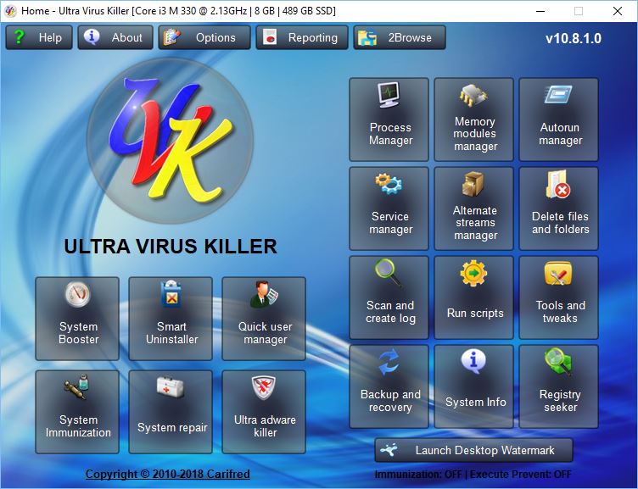Click Launch Desktop Watermark button
The height and width of the screenshot is (489, 638).
point(473,450)
